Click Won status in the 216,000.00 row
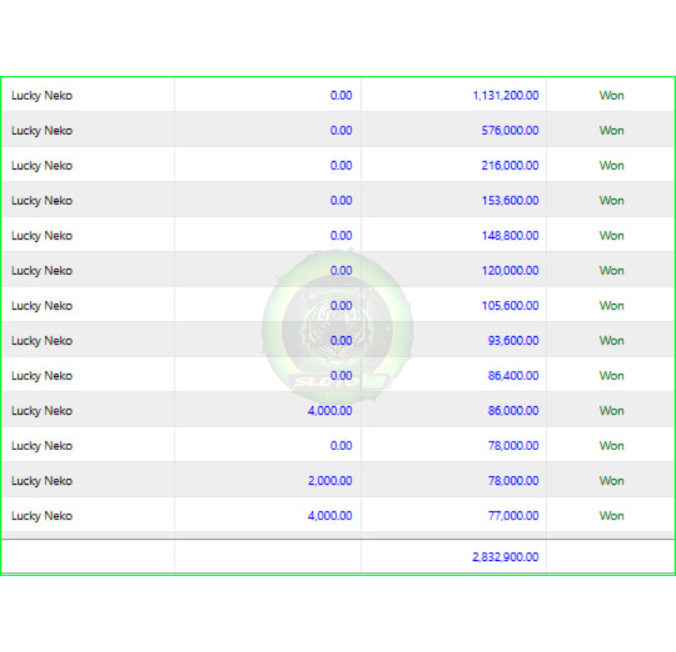The width and height of the screenshot is (676, 652). coord(612,166)
